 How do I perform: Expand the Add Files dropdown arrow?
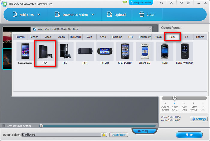(x=38, y=14)
